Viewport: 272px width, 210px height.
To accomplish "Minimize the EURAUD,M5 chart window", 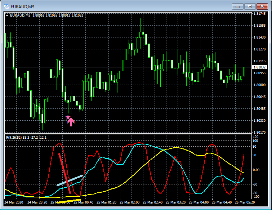I will (x=237, y=6).
